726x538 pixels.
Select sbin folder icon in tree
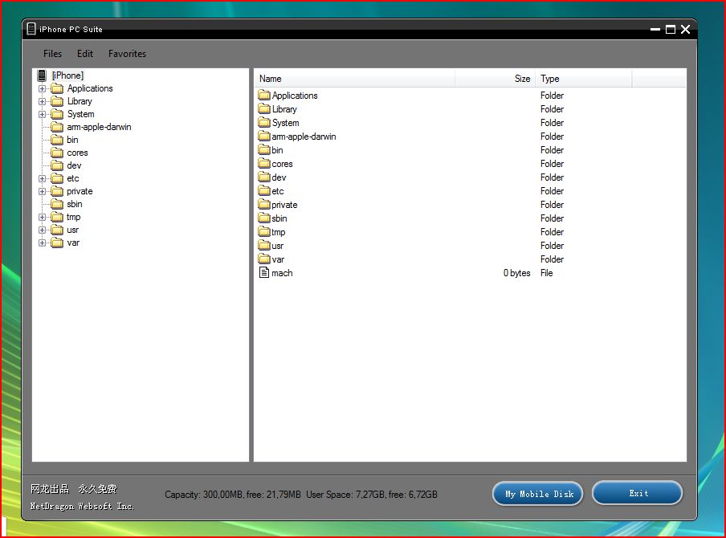pyautogui.click(x=57, y=204)
